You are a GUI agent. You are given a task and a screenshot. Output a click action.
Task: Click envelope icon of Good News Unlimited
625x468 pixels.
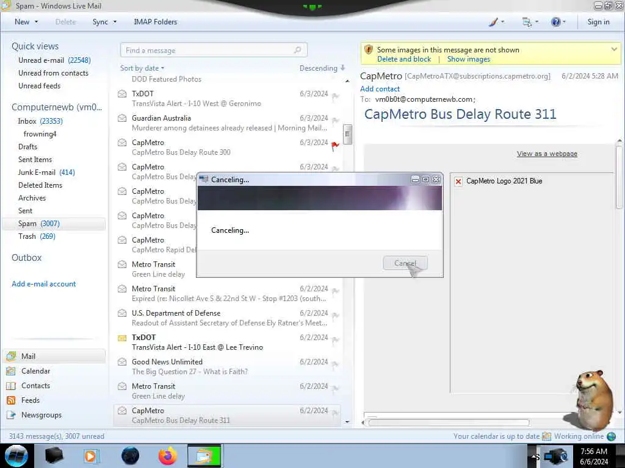click(122, 362)
